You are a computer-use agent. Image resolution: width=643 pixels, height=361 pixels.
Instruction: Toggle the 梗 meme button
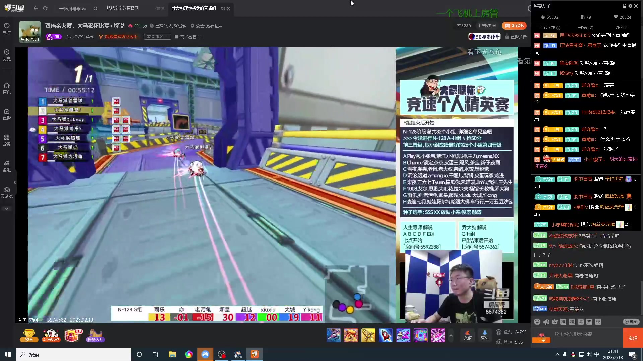[598, 322]
